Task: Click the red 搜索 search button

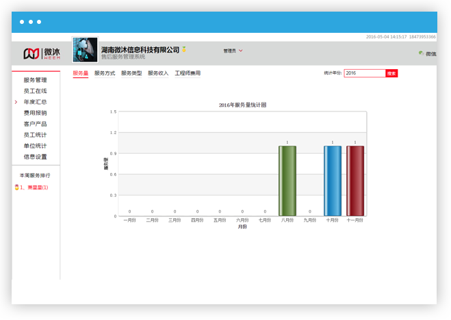Action: tap(391, 73)
